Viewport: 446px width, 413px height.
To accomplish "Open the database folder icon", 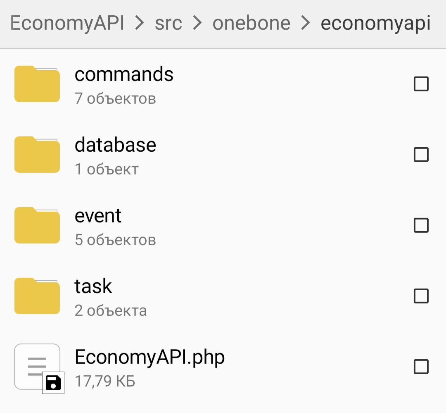I will pos(37,155).
